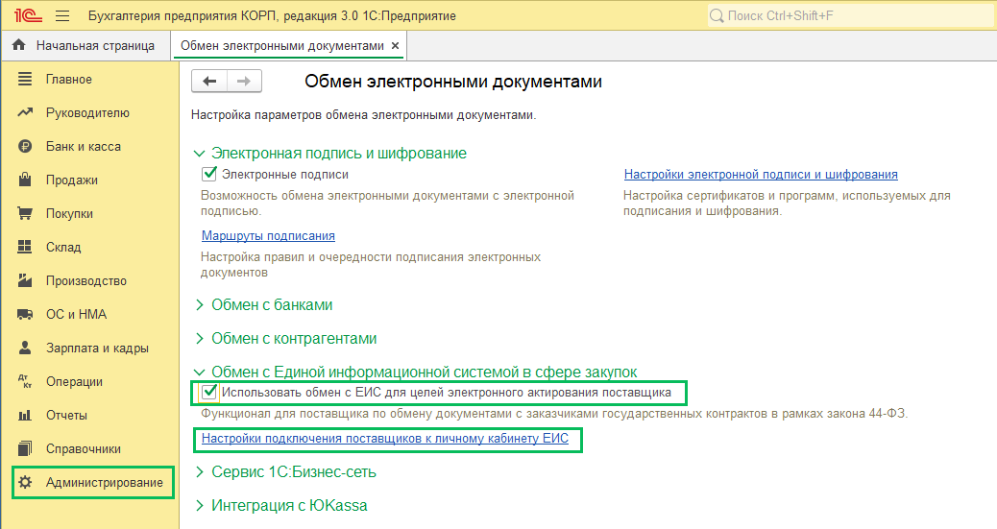Image resolution: width=997 pixels, height=529 pixels.
Task: Click the 1C logo icon
Action: click(28, 15)
